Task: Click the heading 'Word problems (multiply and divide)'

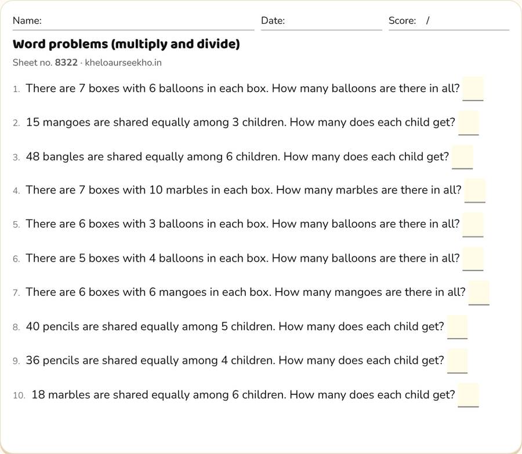Action: pos(126,44)
